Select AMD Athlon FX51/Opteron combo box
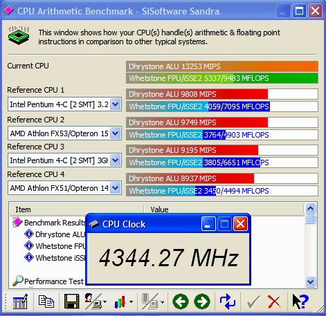This screenshot has width=326, height=316. 64,188
